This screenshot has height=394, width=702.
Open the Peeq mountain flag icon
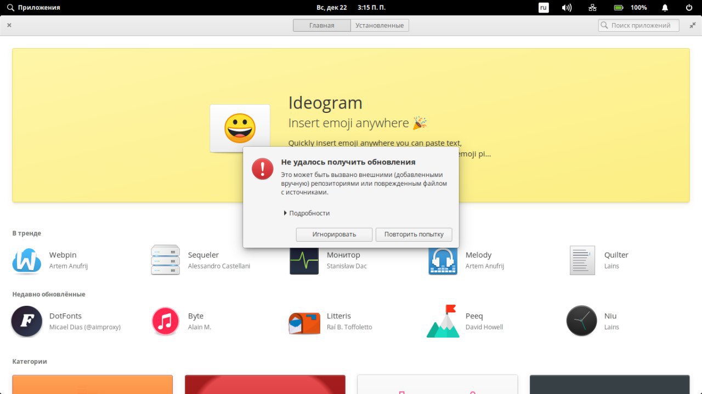click(x=443, y=321)
